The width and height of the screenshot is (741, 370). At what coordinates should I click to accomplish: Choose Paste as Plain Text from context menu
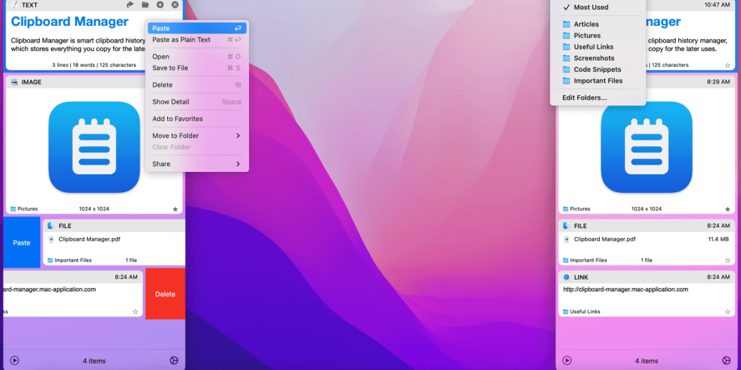(181, 40)
